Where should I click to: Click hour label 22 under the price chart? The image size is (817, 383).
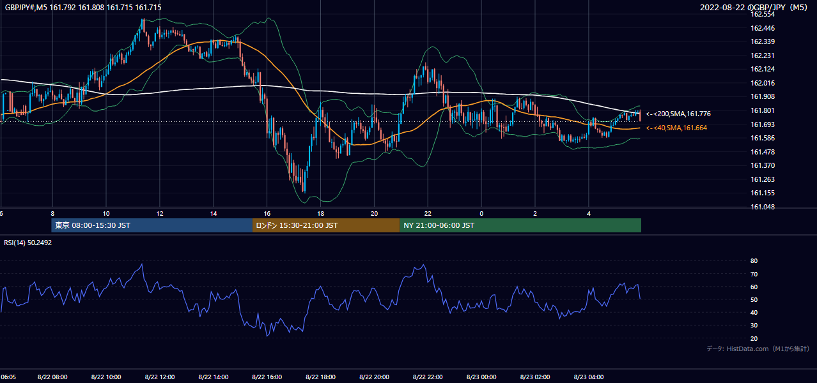tap(428, 214)
